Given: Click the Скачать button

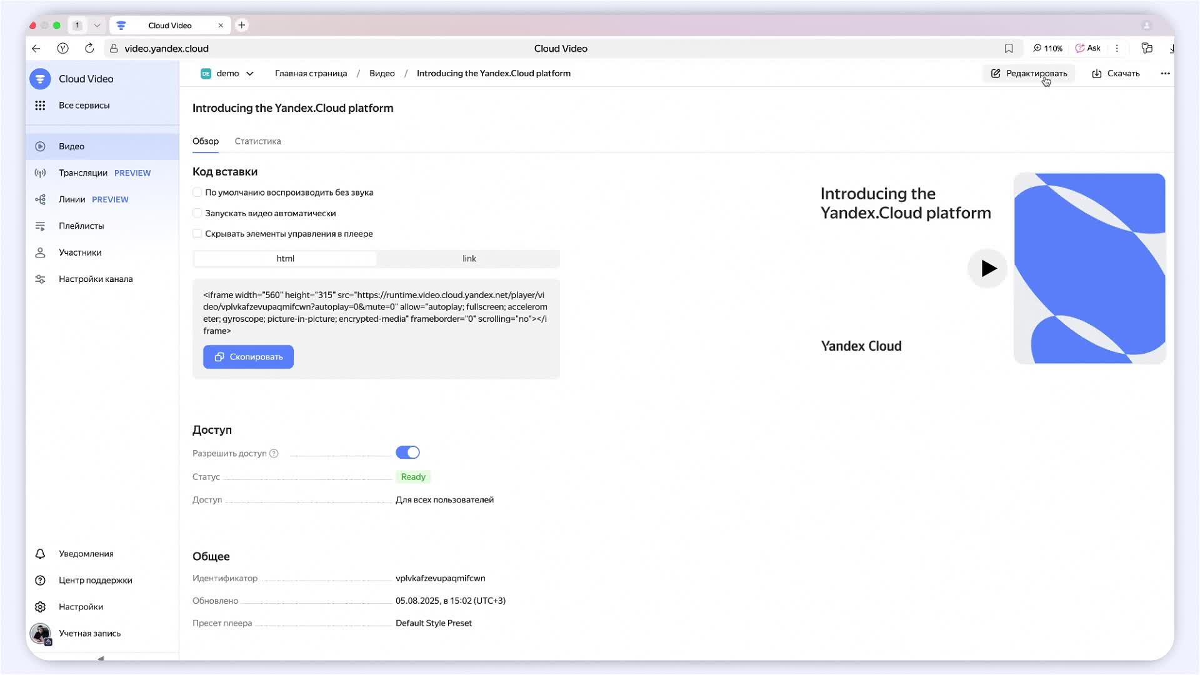Looking at the screenshot, I should [1116, 73].
